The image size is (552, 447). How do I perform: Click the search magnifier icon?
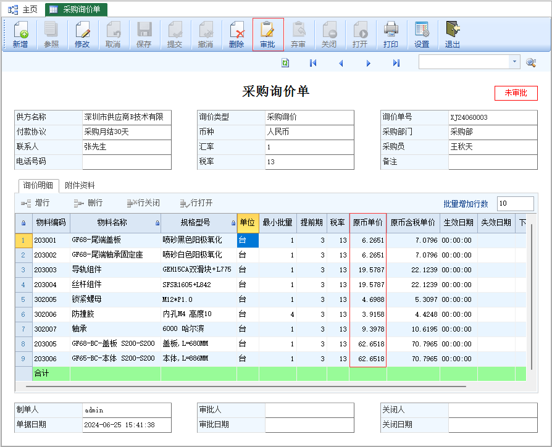tap(530, 62)
